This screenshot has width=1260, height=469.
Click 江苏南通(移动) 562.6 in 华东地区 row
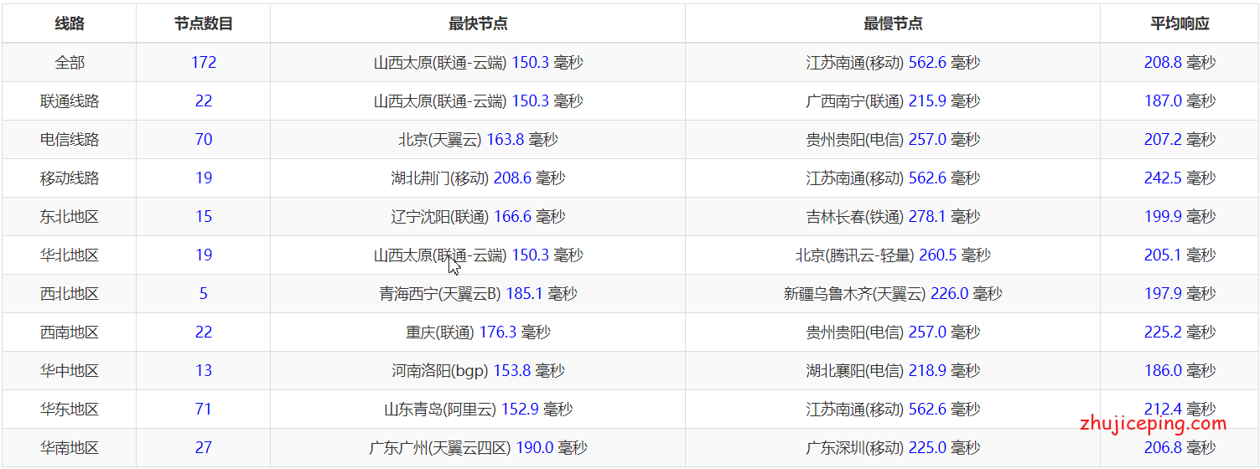893,410
